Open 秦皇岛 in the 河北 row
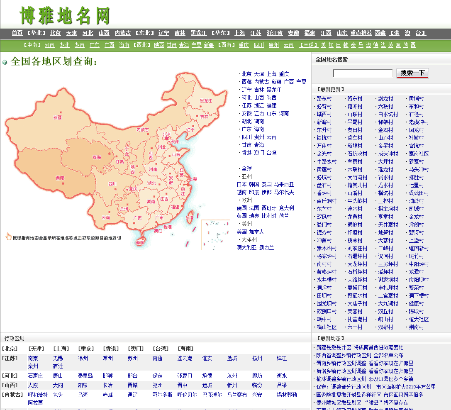451x410 pixels. pyautogui.click(x=85, y=376)
